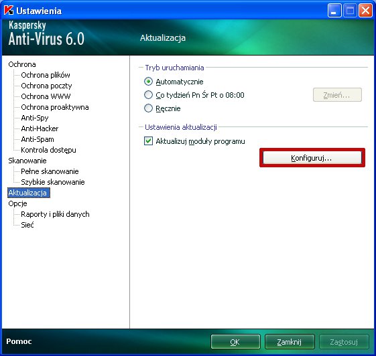The image size is (376, 356).
Task: Select the Automatycznie radio button
Action: click(148, 82)
